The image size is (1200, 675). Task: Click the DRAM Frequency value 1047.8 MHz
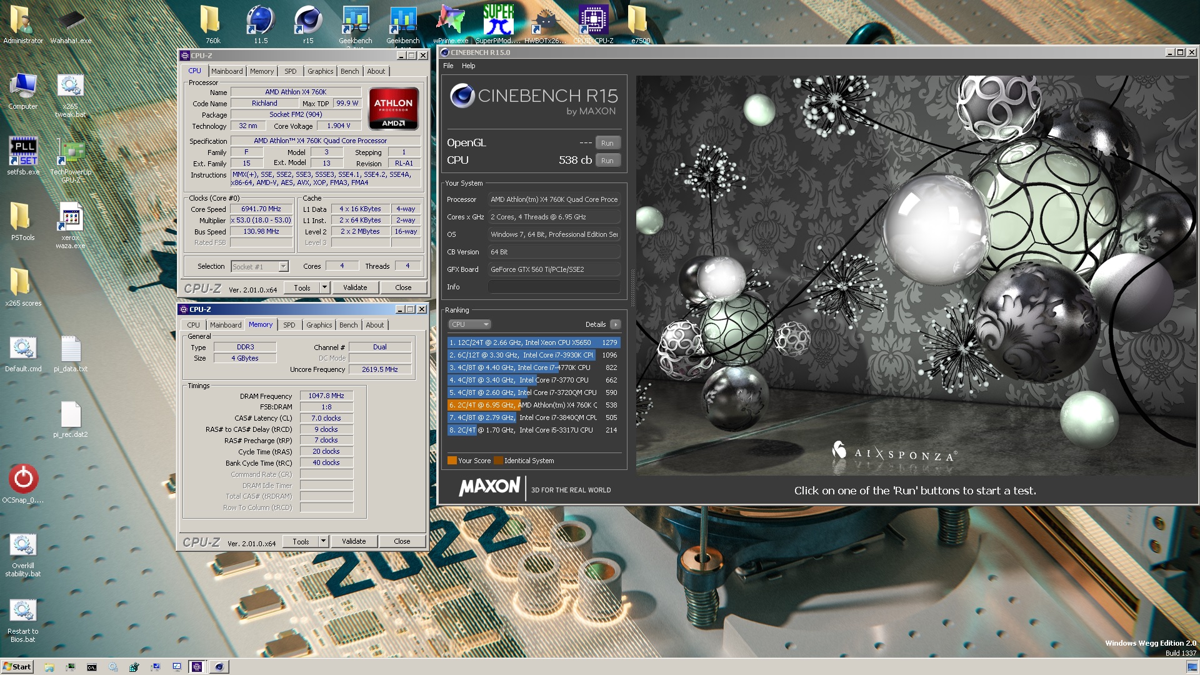click(x=326, y=396)
